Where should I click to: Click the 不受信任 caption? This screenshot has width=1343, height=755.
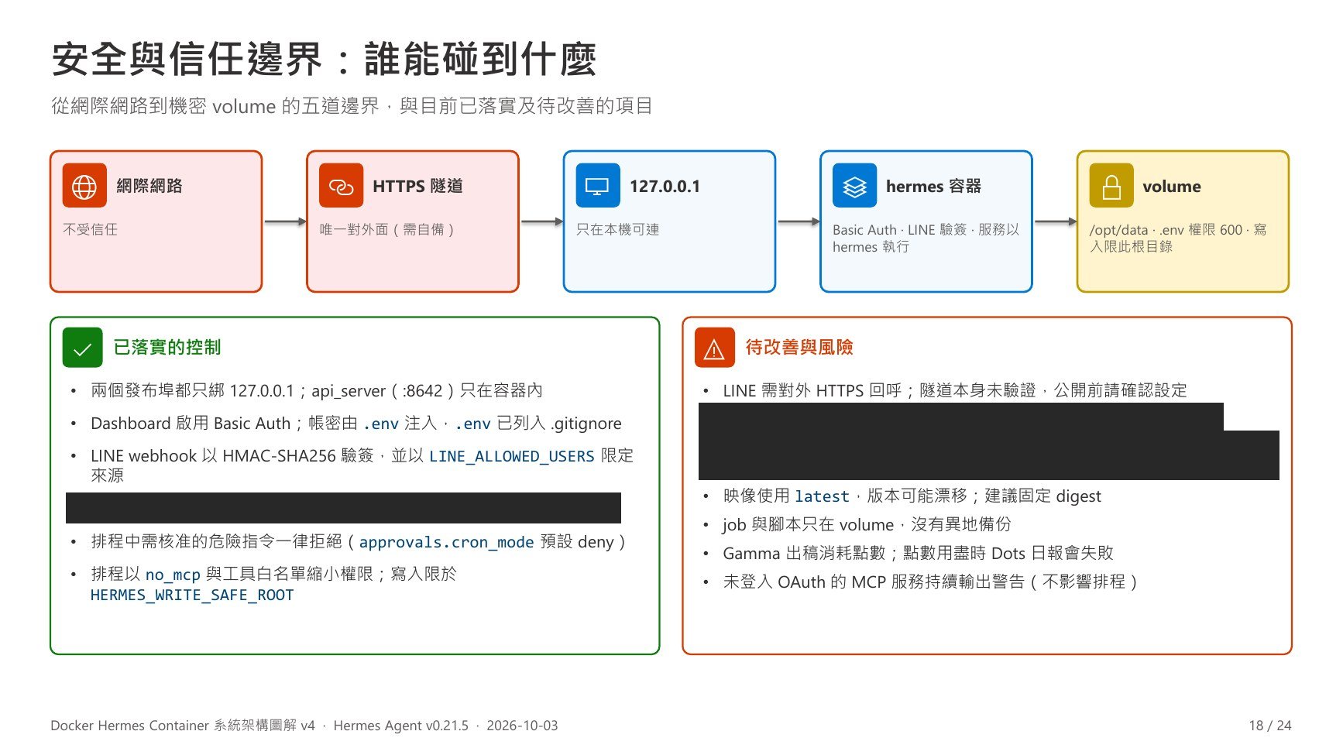coord(90,229)
